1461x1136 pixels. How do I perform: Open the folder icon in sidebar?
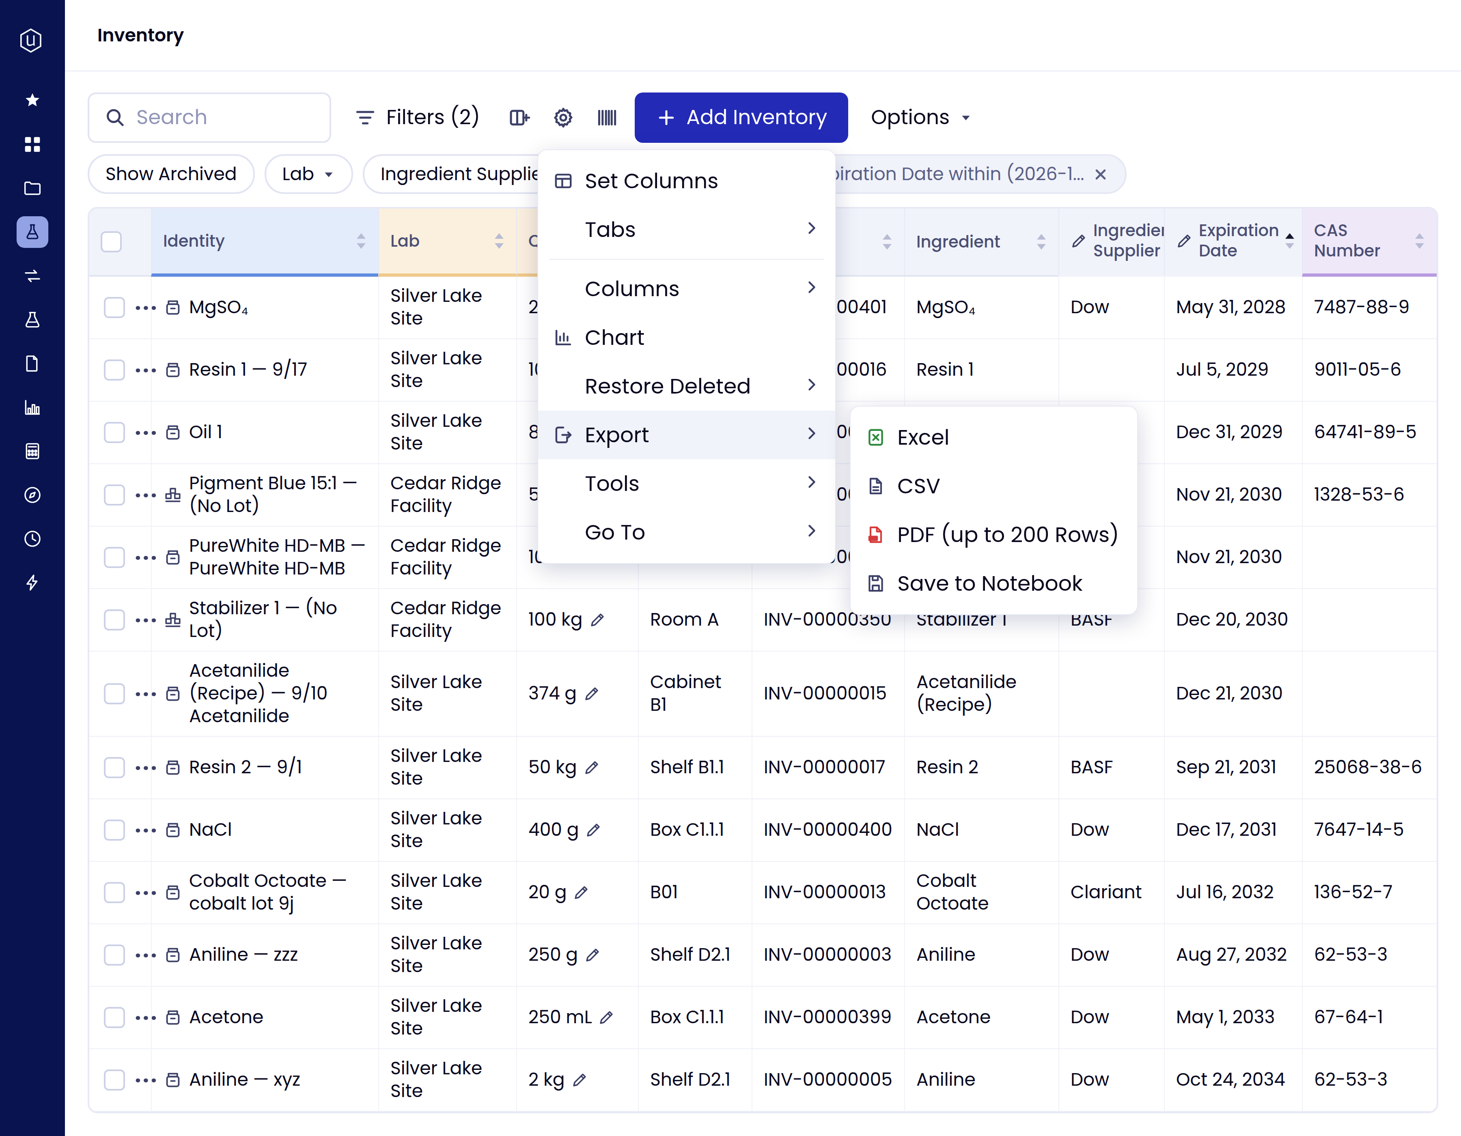click(x=32, y=189)
